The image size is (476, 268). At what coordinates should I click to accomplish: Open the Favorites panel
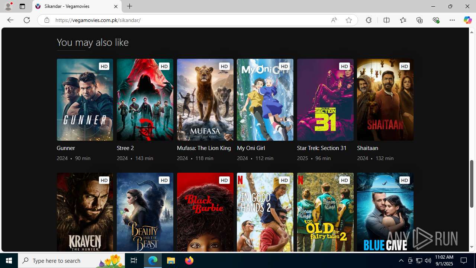(x=403, y=20)
